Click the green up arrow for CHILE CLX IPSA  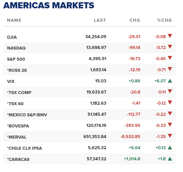point(170,148)
